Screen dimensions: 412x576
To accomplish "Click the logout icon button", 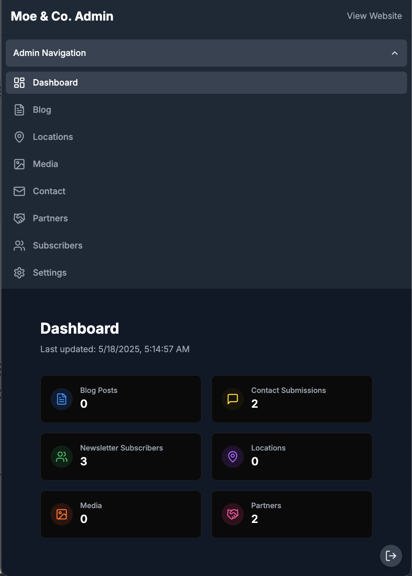I will [391, 556].
